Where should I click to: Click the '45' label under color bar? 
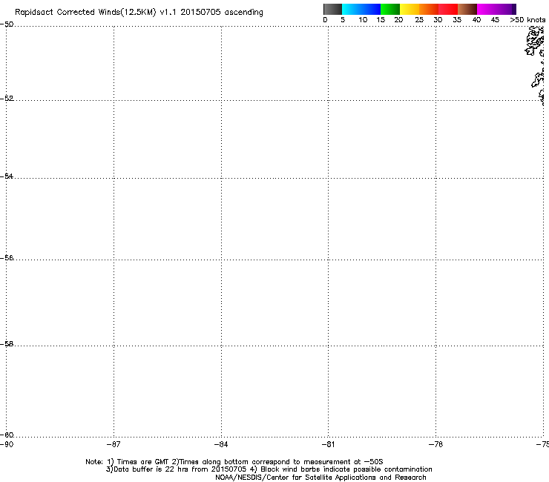pos(495,20)
